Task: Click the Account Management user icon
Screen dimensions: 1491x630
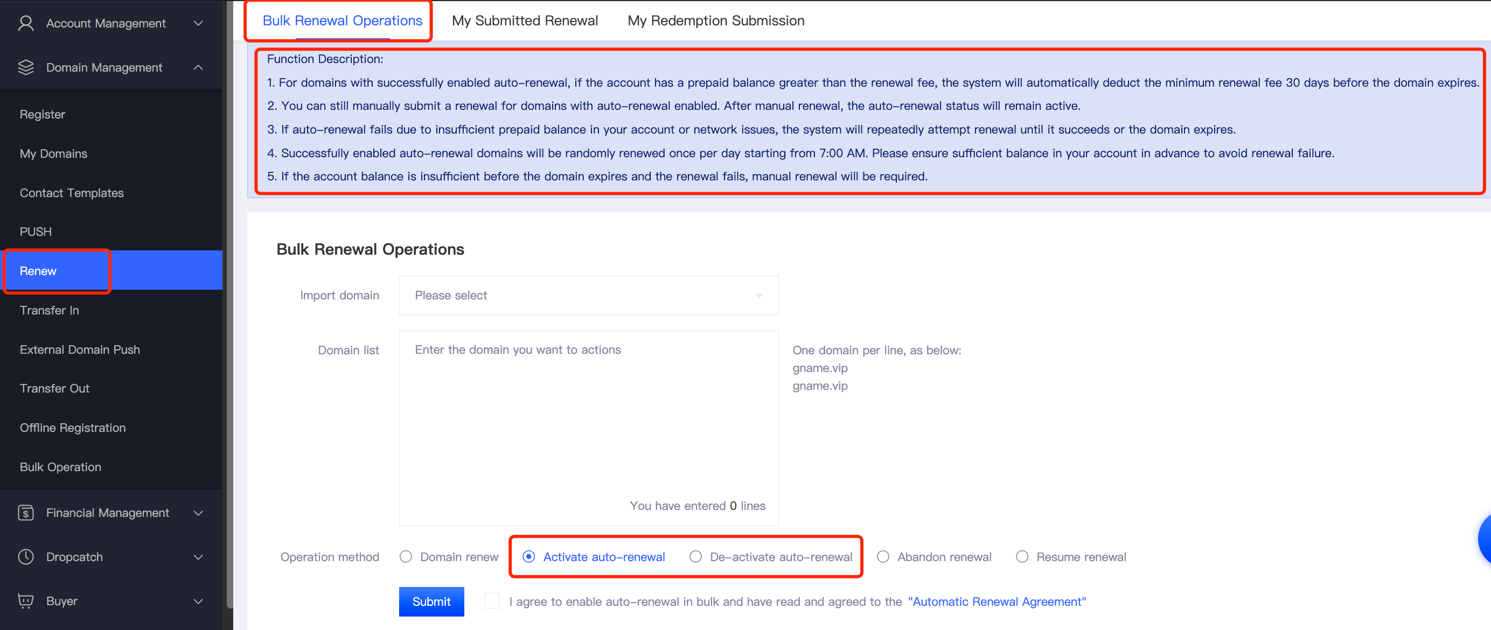Action: tap(26, 23)
